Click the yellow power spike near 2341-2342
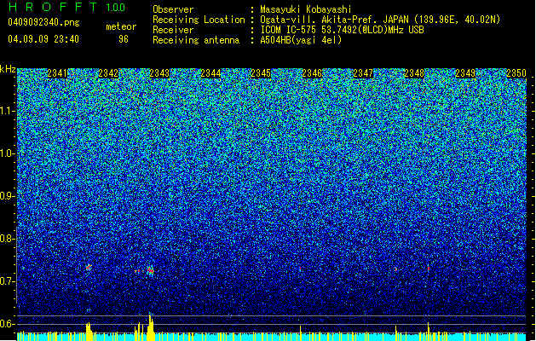 [89, 331]
